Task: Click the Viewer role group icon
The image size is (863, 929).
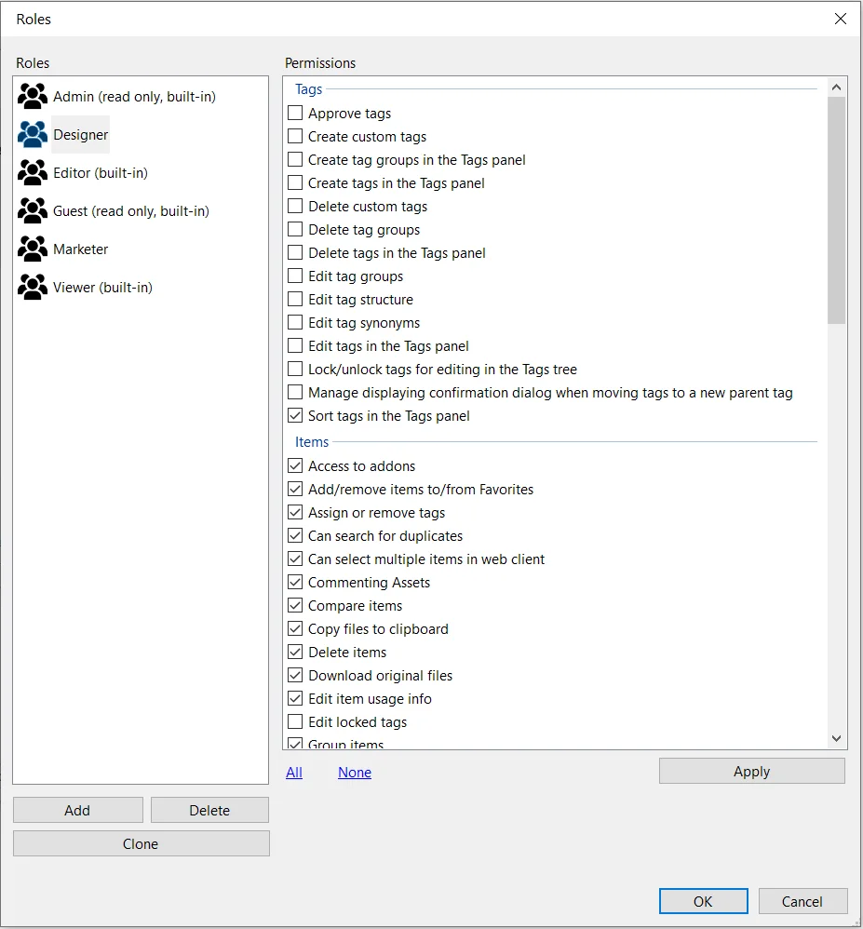Action: coord(33,288)
